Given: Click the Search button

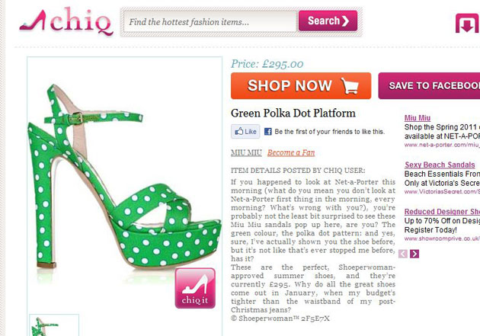Looking at the screenshot, I should tap(328, 21).
